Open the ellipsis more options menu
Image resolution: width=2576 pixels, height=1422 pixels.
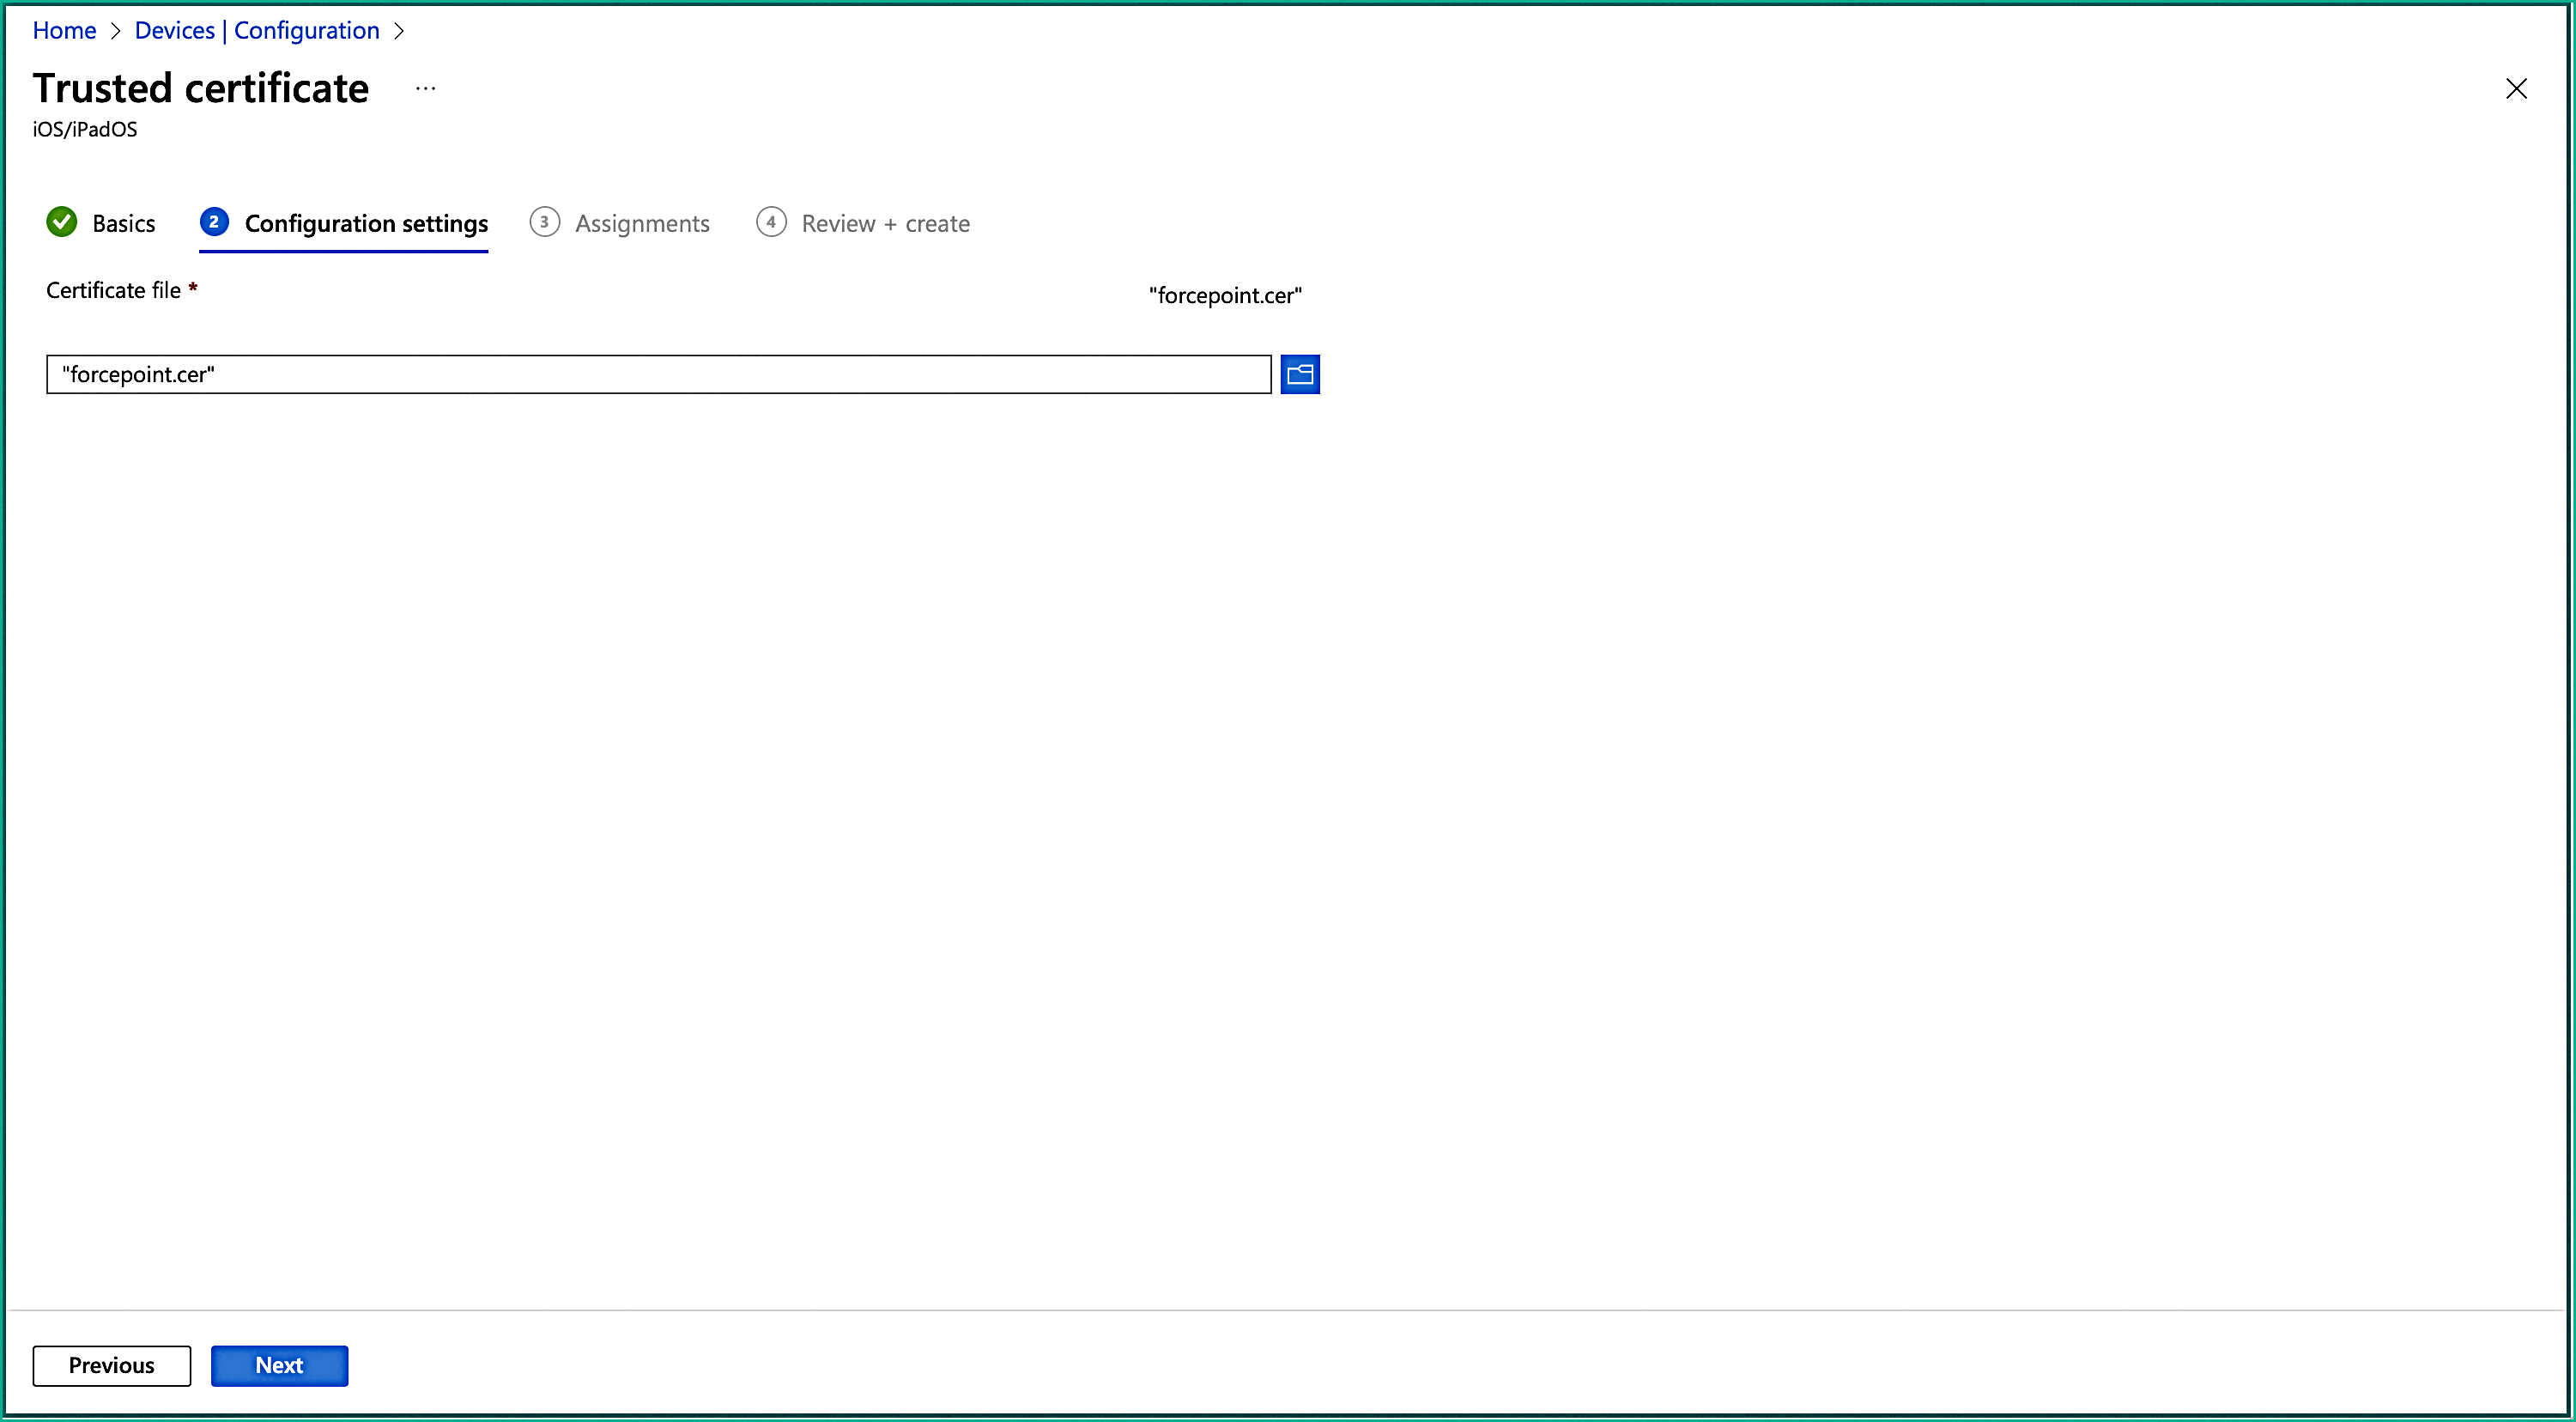[x=426, y=88]
